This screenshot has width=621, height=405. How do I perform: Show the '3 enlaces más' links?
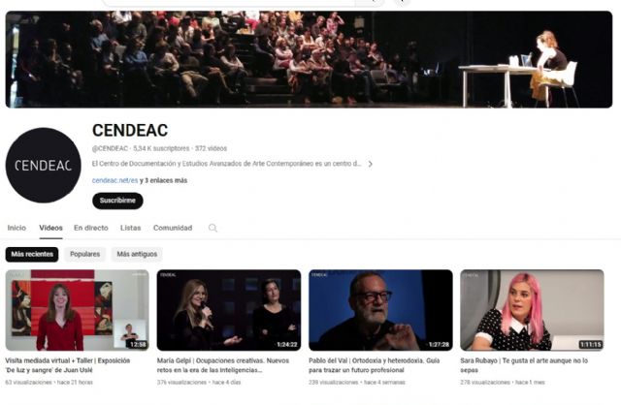click(x=166, y=180)
